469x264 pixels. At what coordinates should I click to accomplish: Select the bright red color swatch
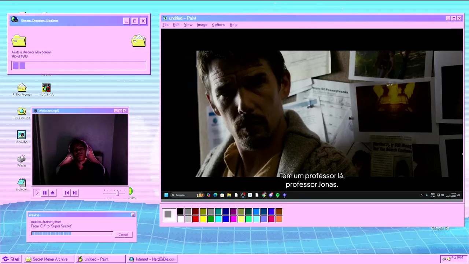pos(196,219)
